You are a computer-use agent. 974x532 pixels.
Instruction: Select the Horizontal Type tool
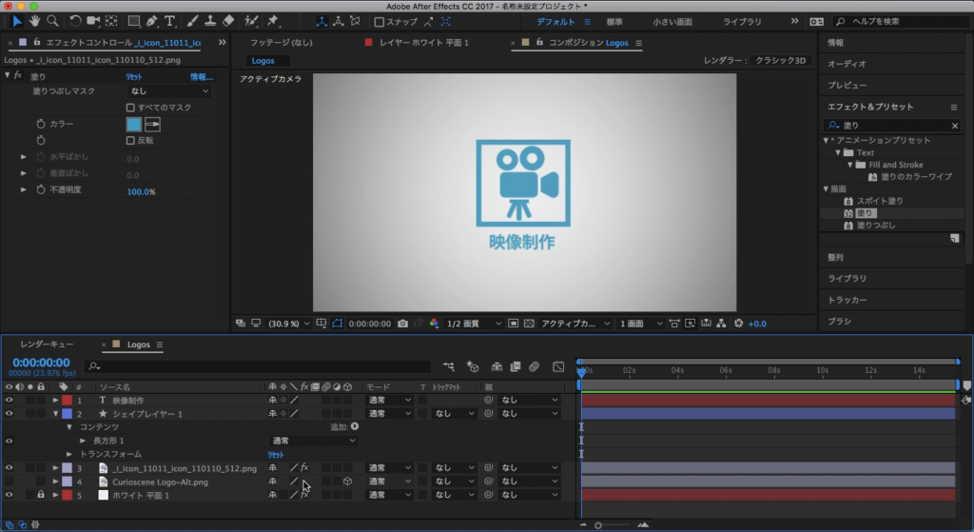(170, 21)
